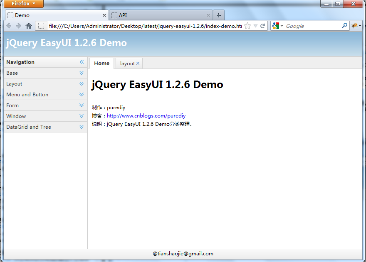366x262 pixels.
Task: Close the Demo browser tab
Action: pos(104,15)
